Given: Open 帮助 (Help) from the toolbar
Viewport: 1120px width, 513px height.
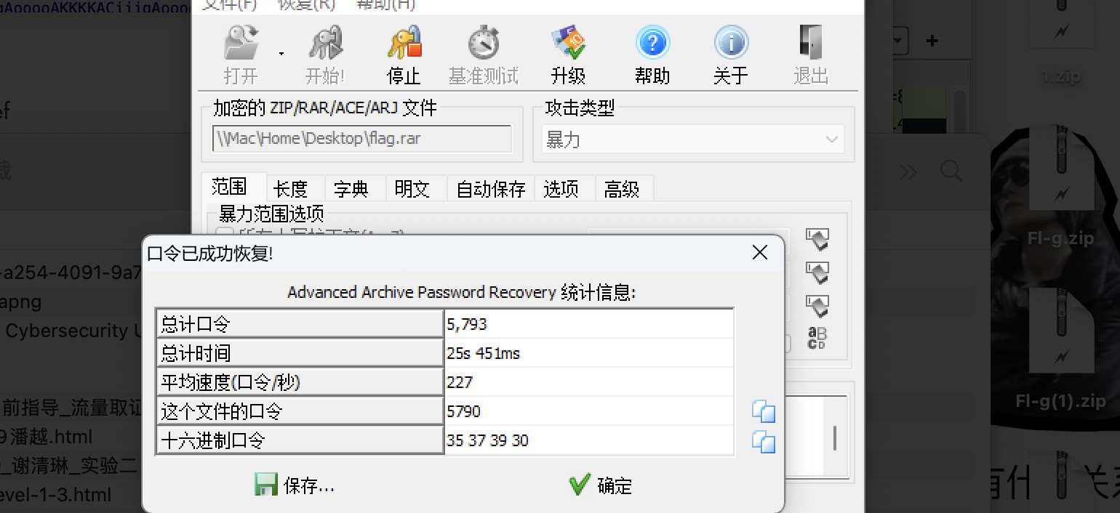Looking at the screenshot, I should pyautogui.click(x=652, y=44).
